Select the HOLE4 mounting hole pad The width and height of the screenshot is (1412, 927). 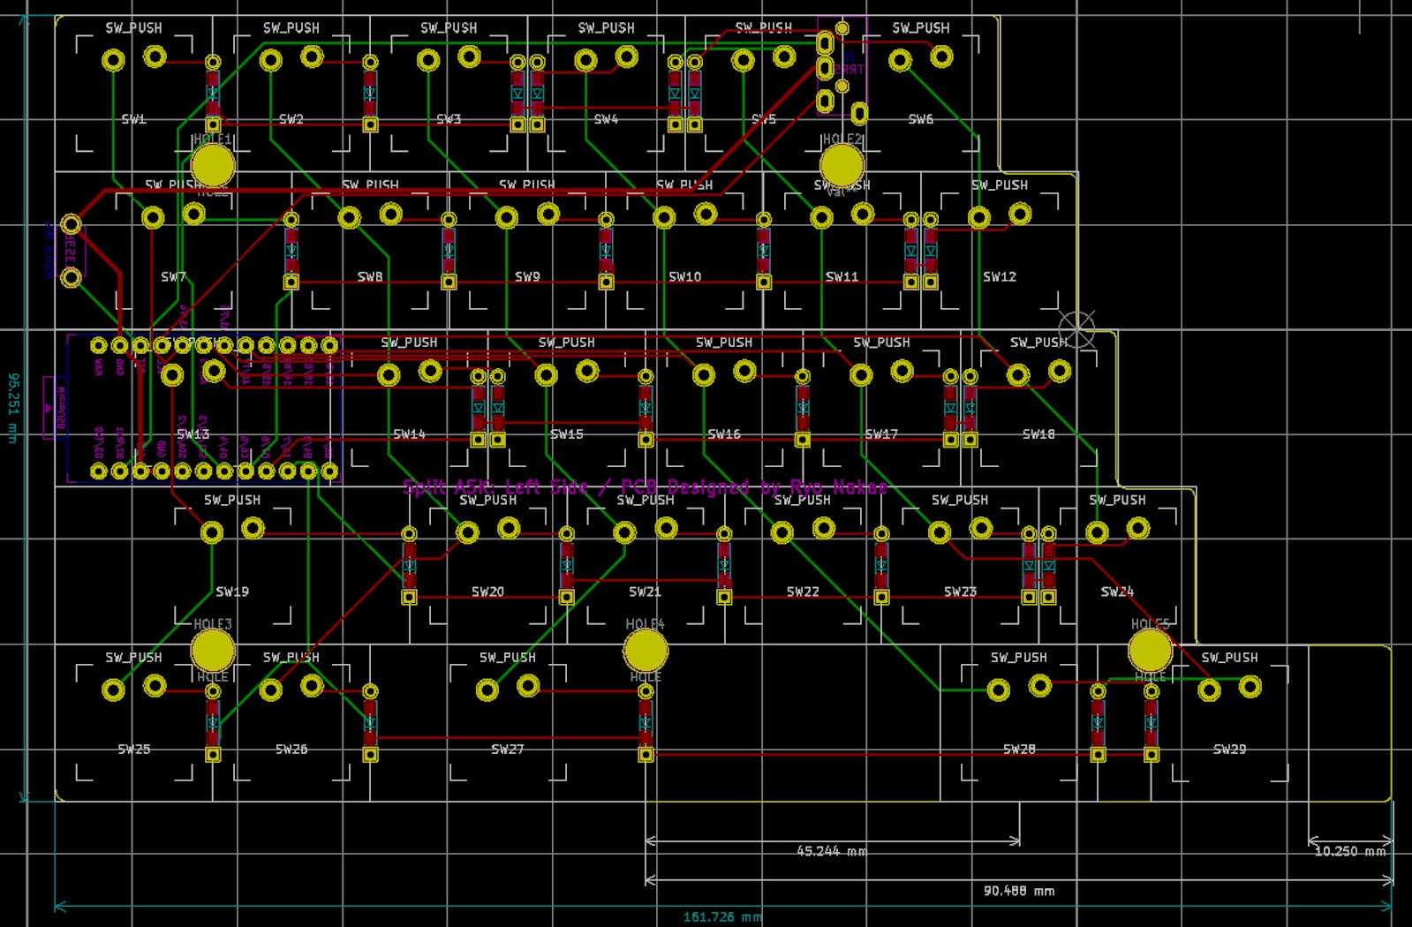[646, 652]
